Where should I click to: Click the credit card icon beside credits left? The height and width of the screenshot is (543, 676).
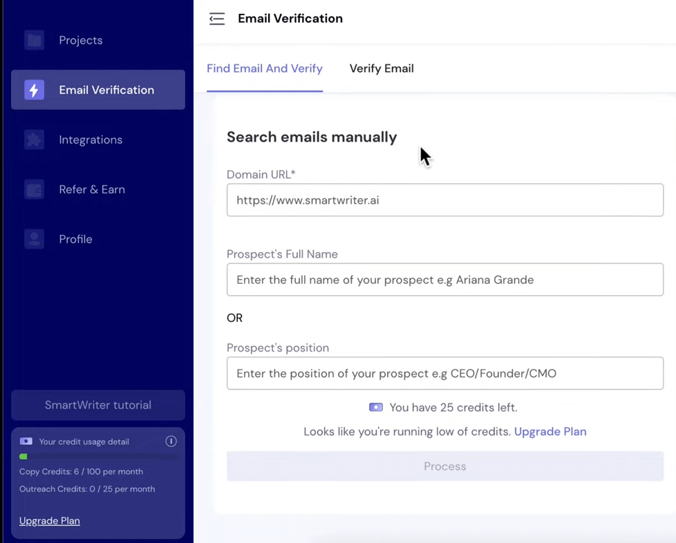tap(375, 408)
